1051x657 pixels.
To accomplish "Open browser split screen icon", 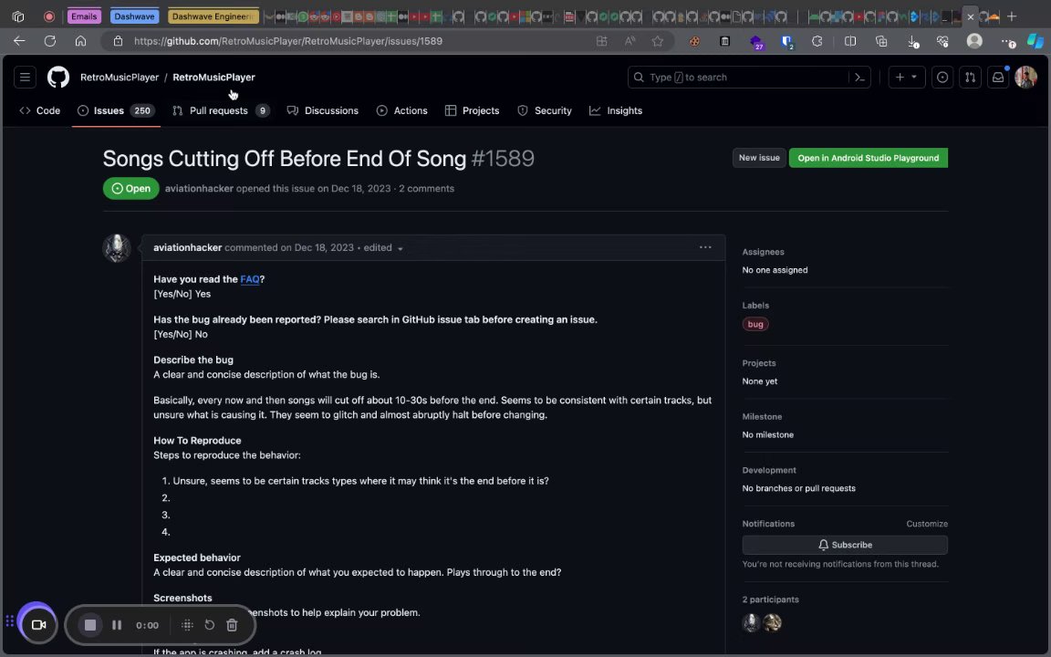I will pyautogui.click(x=850, y=41).
